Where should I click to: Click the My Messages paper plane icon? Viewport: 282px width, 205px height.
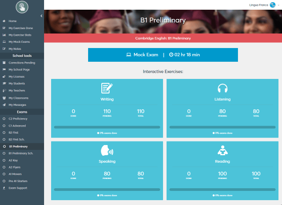click(x=4, y=105)
